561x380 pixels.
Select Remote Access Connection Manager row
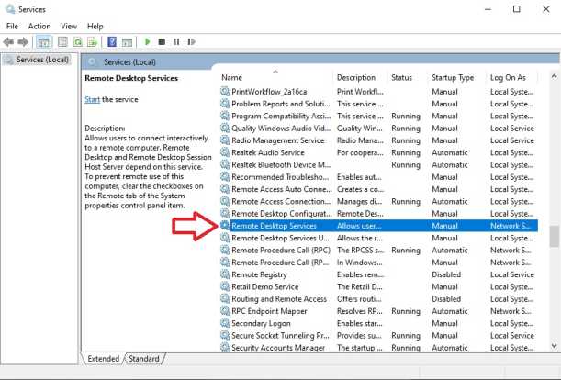tap(378, 201)
